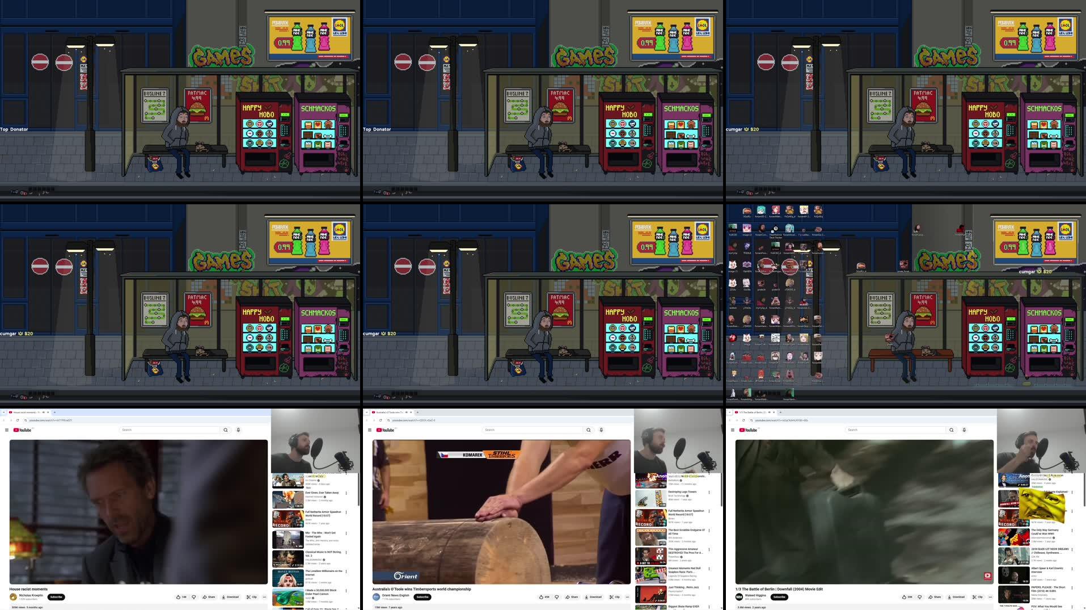Open the Waleed Higgins channel link
This screenshot has height=610, width=1086.
point(755,596)
